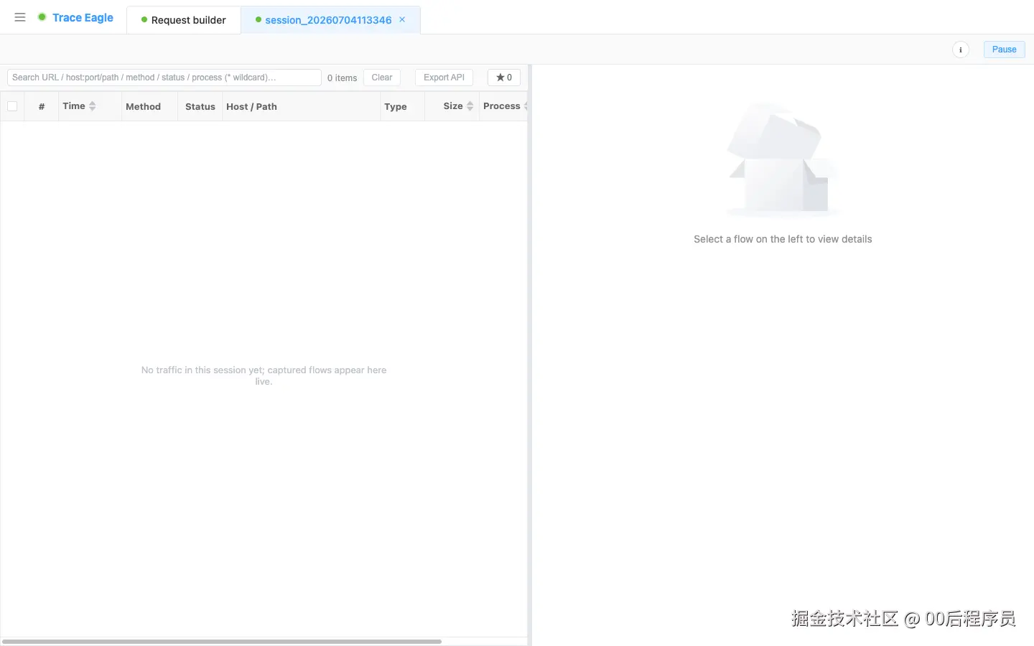Open the info icon button

[960, 50]
